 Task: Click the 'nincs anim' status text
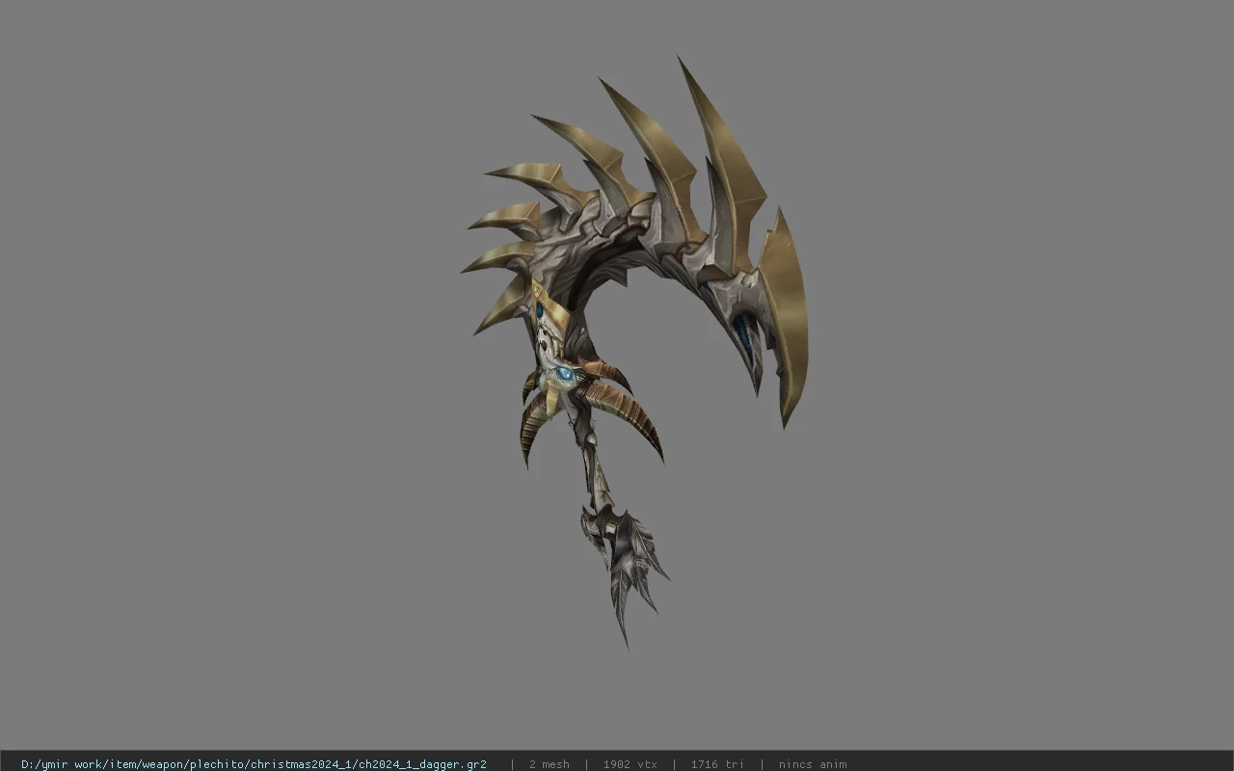click(813, 764)
